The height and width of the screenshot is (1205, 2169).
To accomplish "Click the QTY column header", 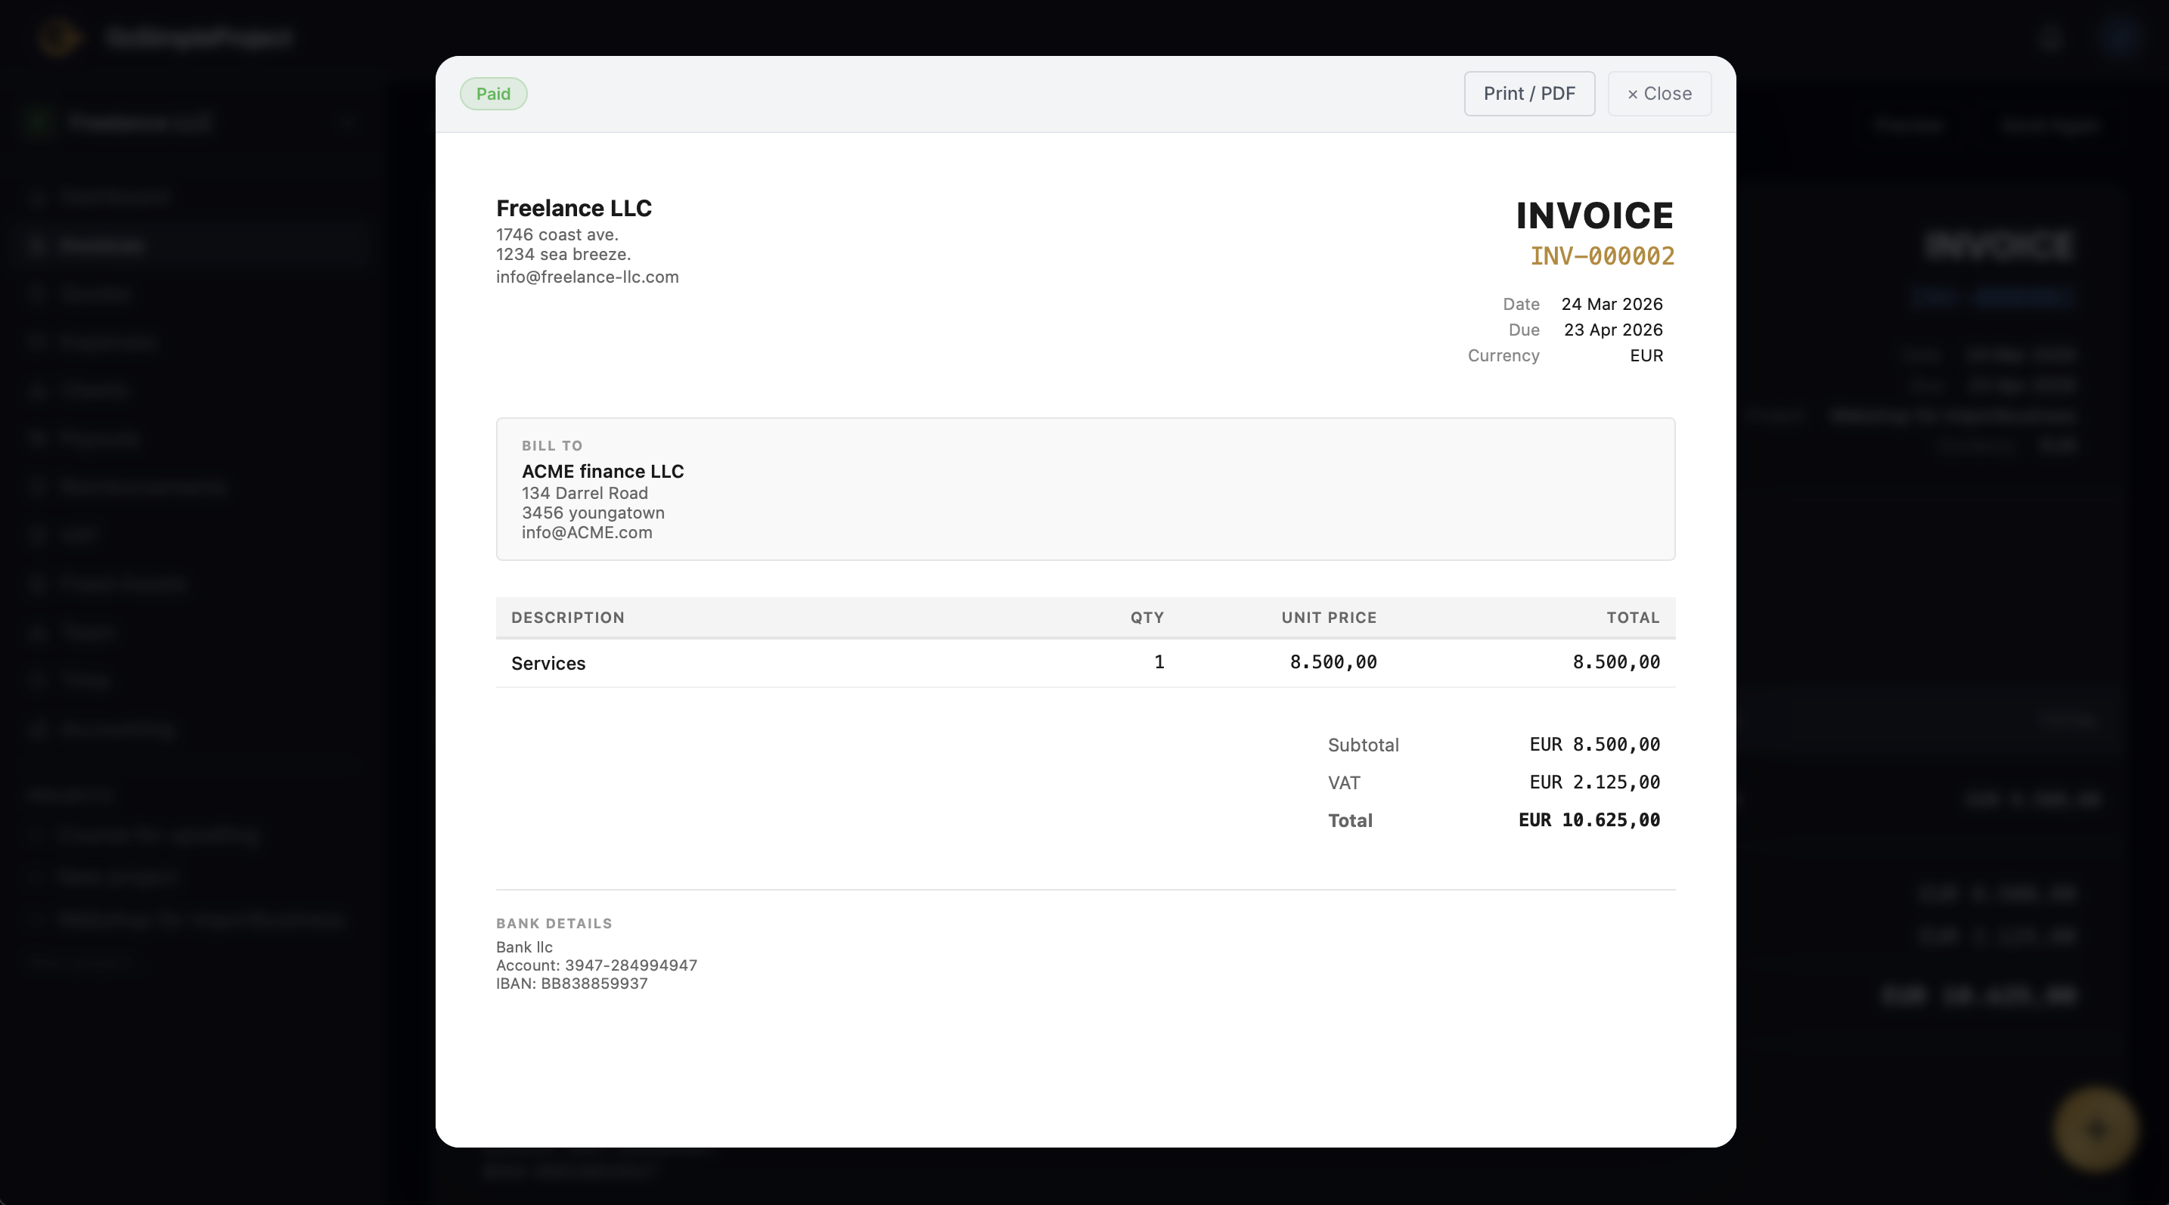I will click(1147, 618).
